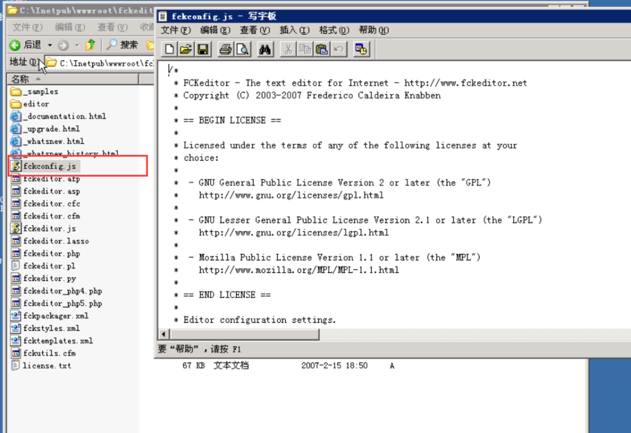The height and width of the screenshot is (433, 631).
Task: Click the New document icon in WordPad
Action: pyautogui.click(x=169, y=49)
